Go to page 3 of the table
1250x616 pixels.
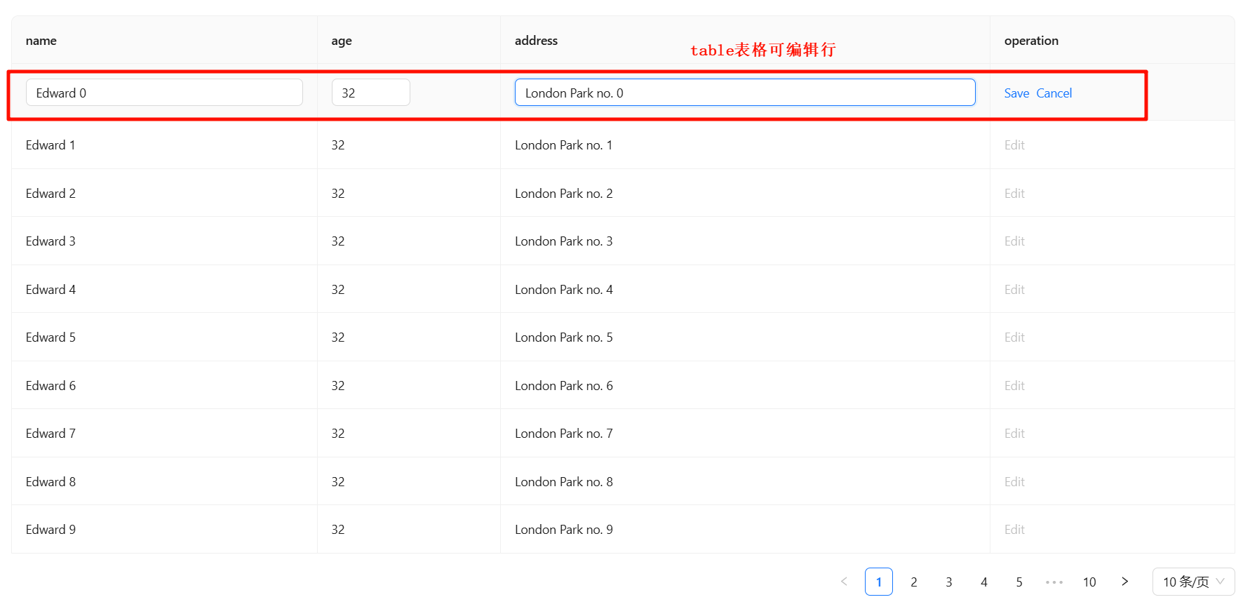(x=948, y=582)
